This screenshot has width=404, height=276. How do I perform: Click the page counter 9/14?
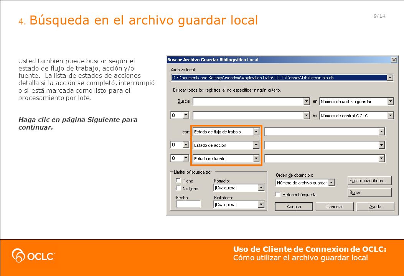(379, 16)
